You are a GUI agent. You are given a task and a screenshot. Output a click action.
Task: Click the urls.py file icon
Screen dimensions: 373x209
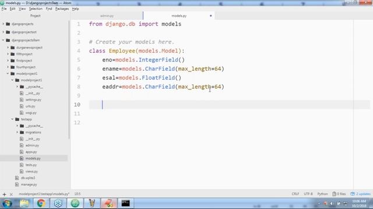point(22,106)
